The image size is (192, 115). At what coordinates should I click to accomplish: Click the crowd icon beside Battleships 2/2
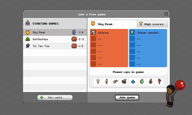[74, 39]
